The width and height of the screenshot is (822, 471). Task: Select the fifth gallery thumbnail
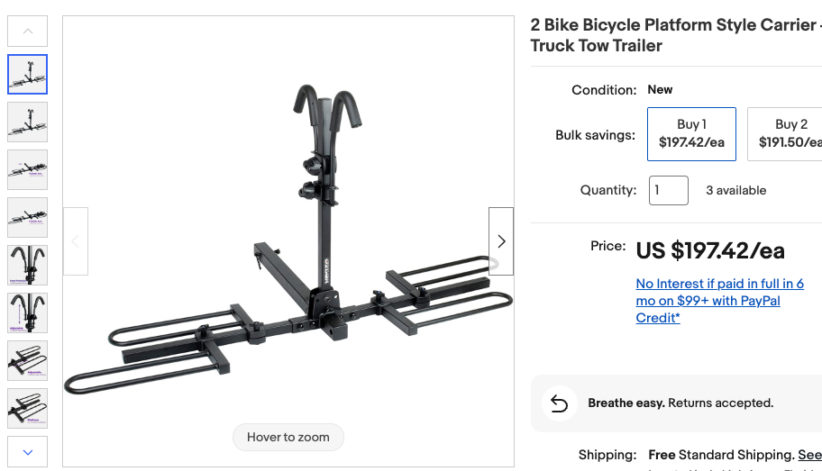click(28, 265)
